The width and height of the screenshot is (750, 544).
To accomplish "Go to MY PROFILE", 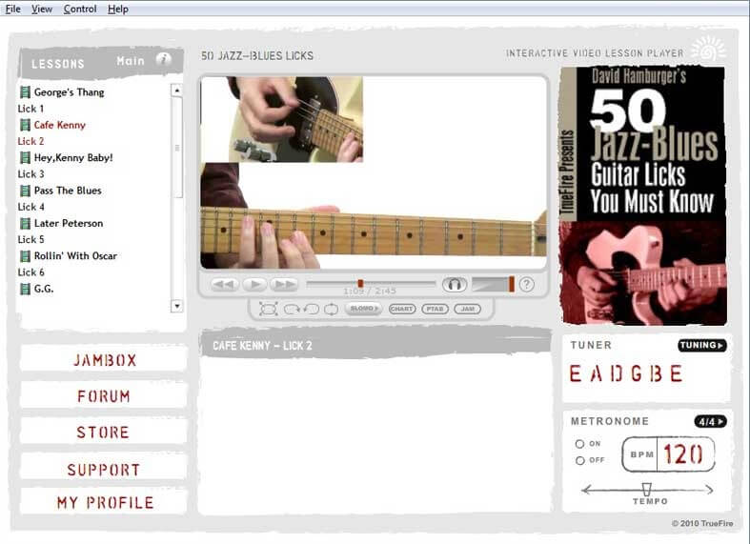I will (x=104, y=502).
